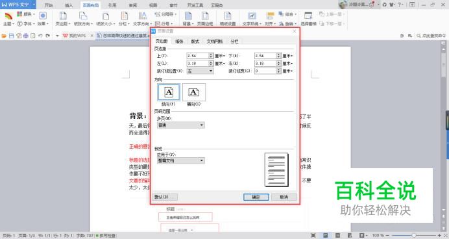Open the 颜色 colors dropdown
449x239 pixels.
26,14
